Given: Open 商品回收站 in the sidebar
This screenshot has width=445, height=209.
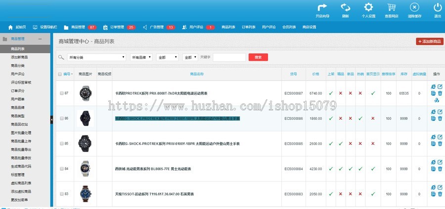Looking at the screenshot, I should [x=19, y=124].
